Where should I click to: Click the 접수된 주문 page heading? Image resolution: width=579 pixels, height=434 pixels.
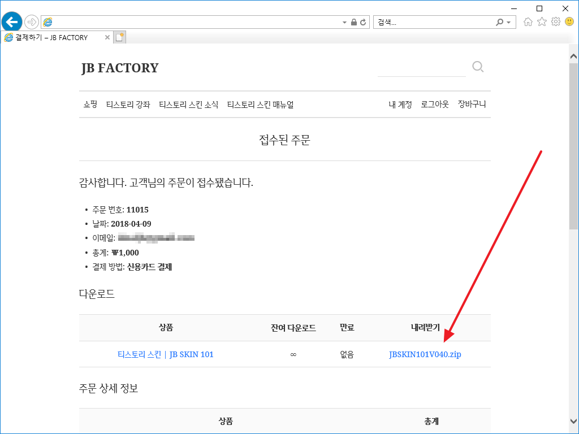285,140
